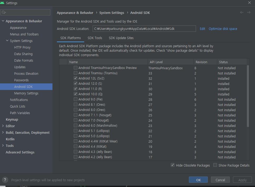
Task: Open Updates settings page
Action: [20, 67]
